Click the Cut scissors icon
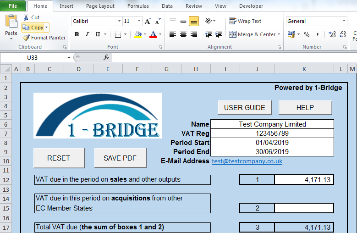Image resolution: width=357 pixels, height=233 pixels. pos(26,17)
